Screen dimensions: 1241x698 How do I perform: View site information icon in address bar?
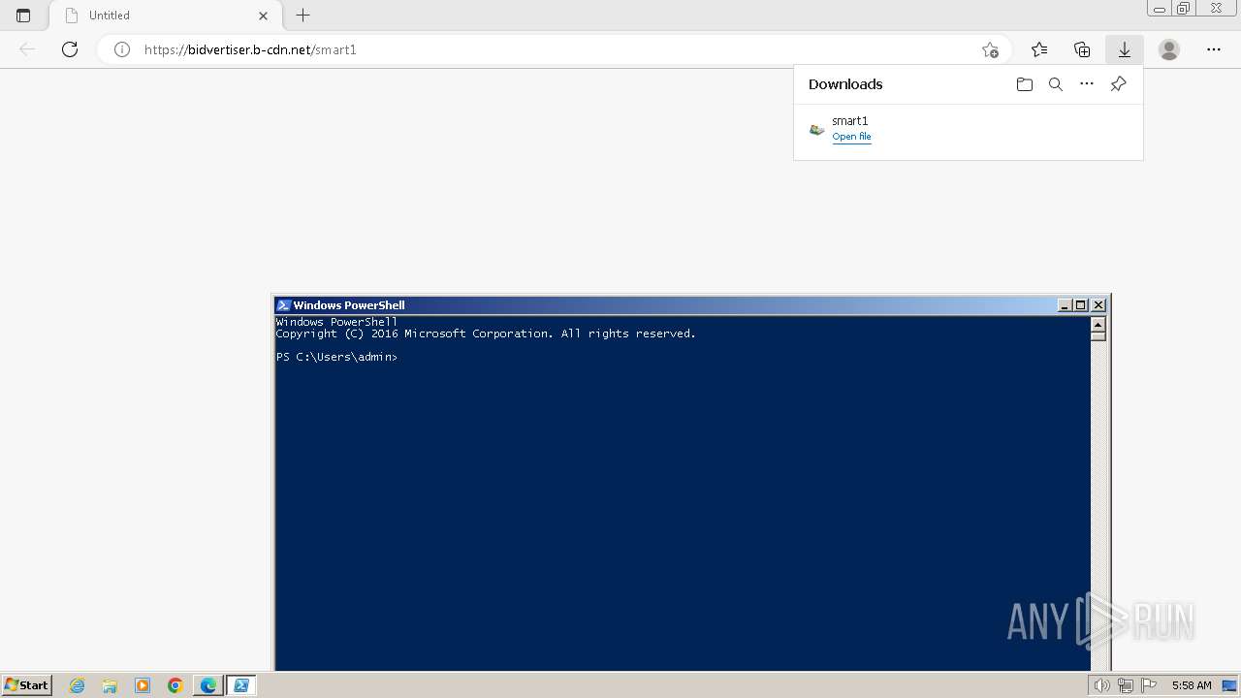pos(122,49)
